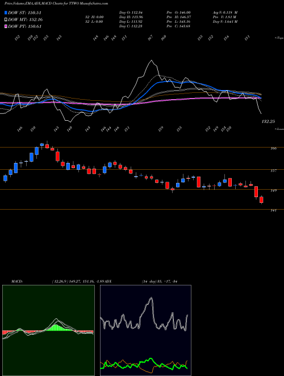Open the green MACD histogram chart

click(x=48, y=330)
